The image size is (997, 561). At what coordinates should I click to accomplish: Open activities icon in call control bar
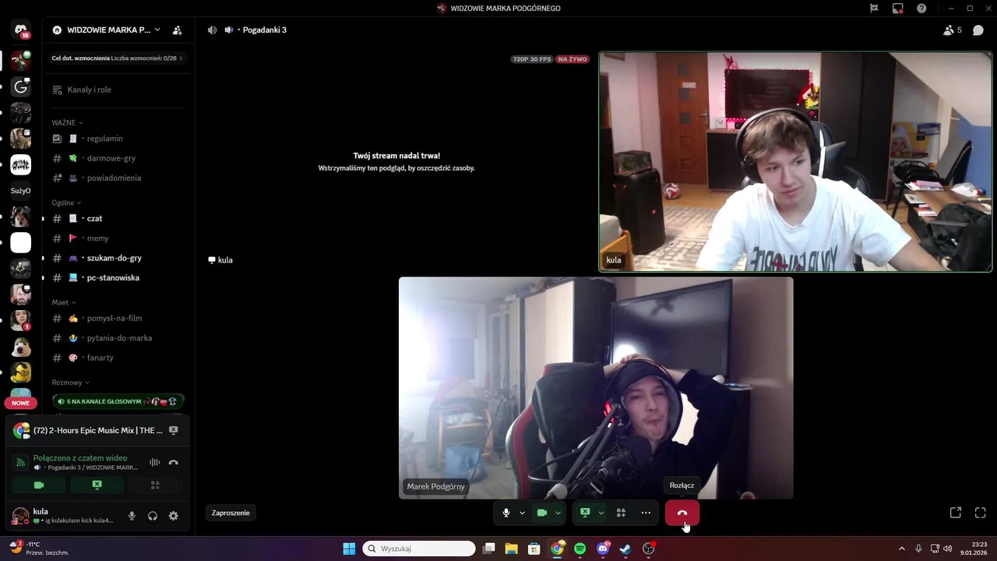pyautogui.click(x=621, y=513)
